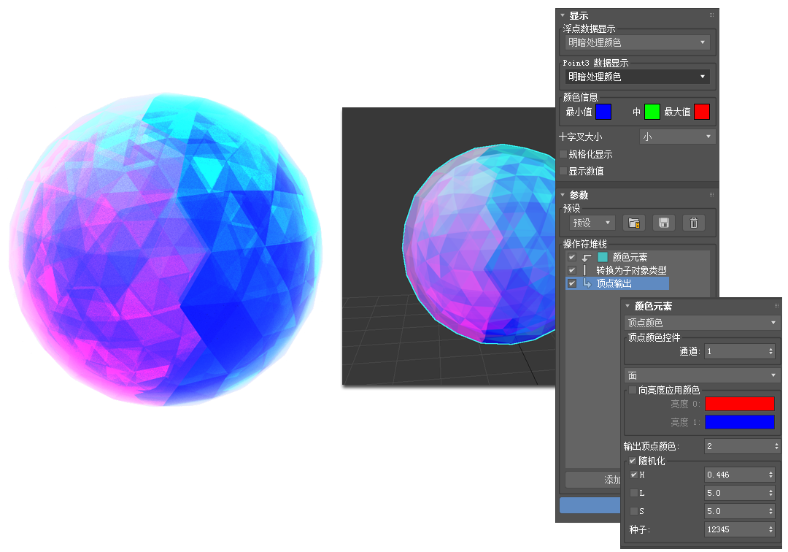Click the S value field
The width and height of the screenshot is (788, 552).
[735, 511]
